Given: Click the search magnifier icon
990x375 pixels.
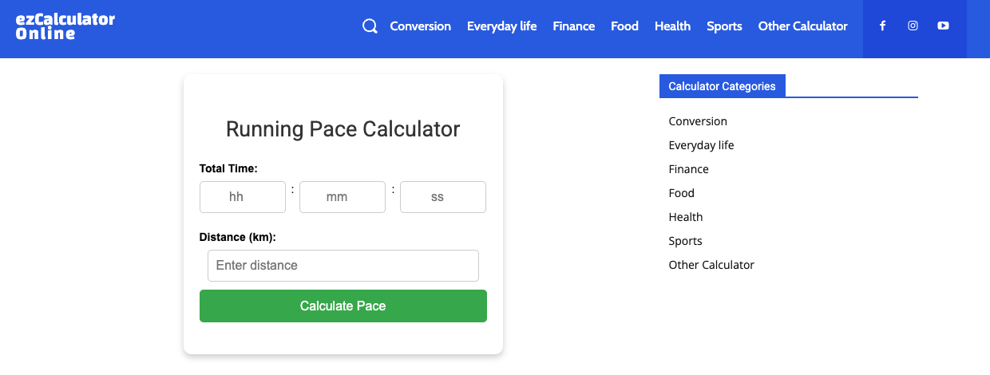Looking at the screenshot, I should point(370,26).
